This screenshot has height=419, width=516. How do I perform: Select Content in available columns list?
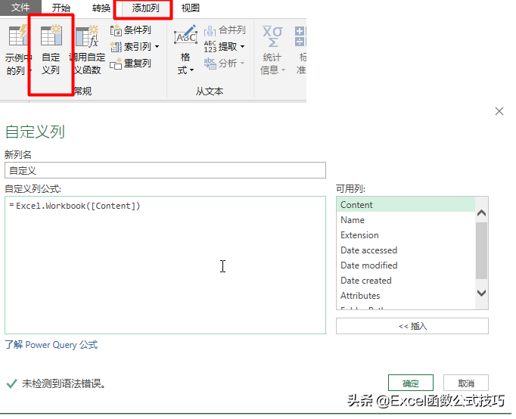coord(406,204)
